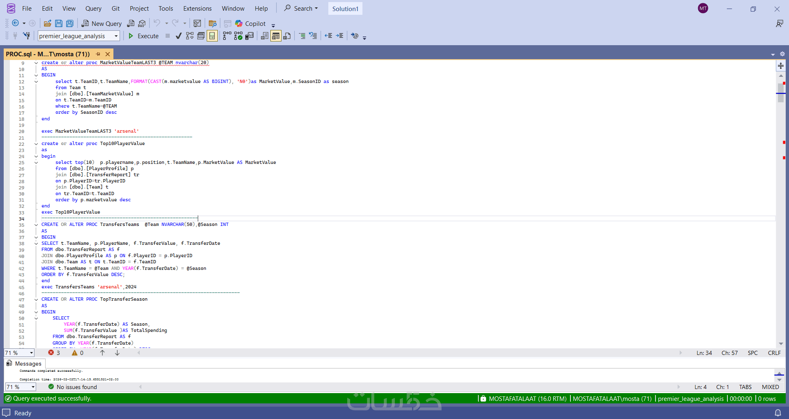789x419 pixels.
Task: Open the MT account avatar
Action: pos(703,8)
